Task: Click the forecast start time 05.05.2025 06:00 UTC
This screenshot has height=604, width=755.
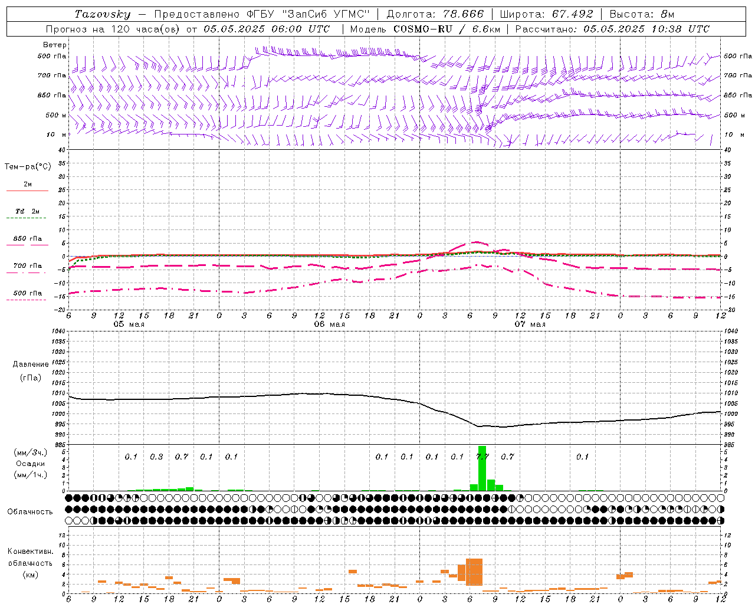Action: (x=267, y=29)
